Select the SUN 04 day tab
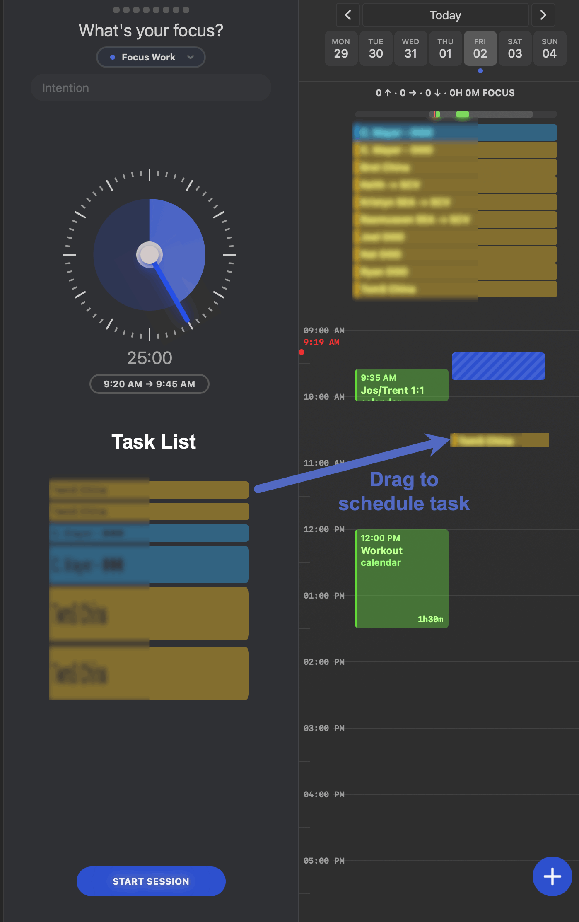This screenshot has width=579, height=922. point(550,48)
